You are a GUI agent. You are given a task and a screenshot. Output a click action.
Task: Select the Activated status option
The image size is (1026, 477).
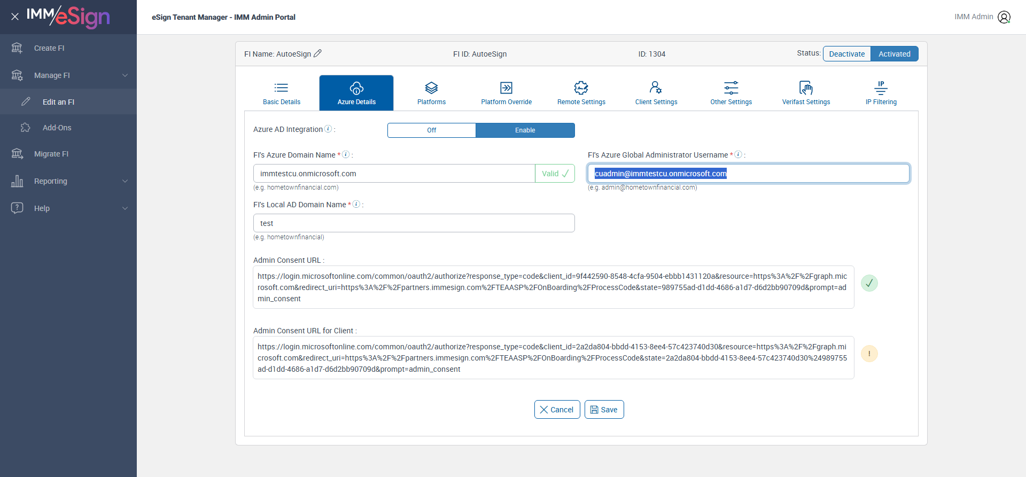(x=895, y=54)
